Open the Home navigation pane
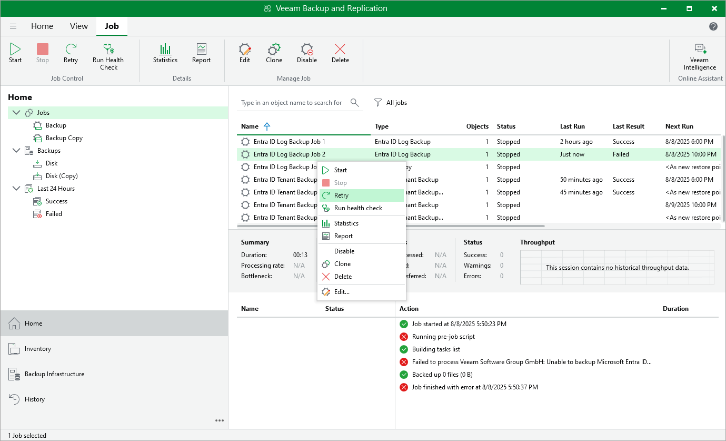 (x=114, y=324)
